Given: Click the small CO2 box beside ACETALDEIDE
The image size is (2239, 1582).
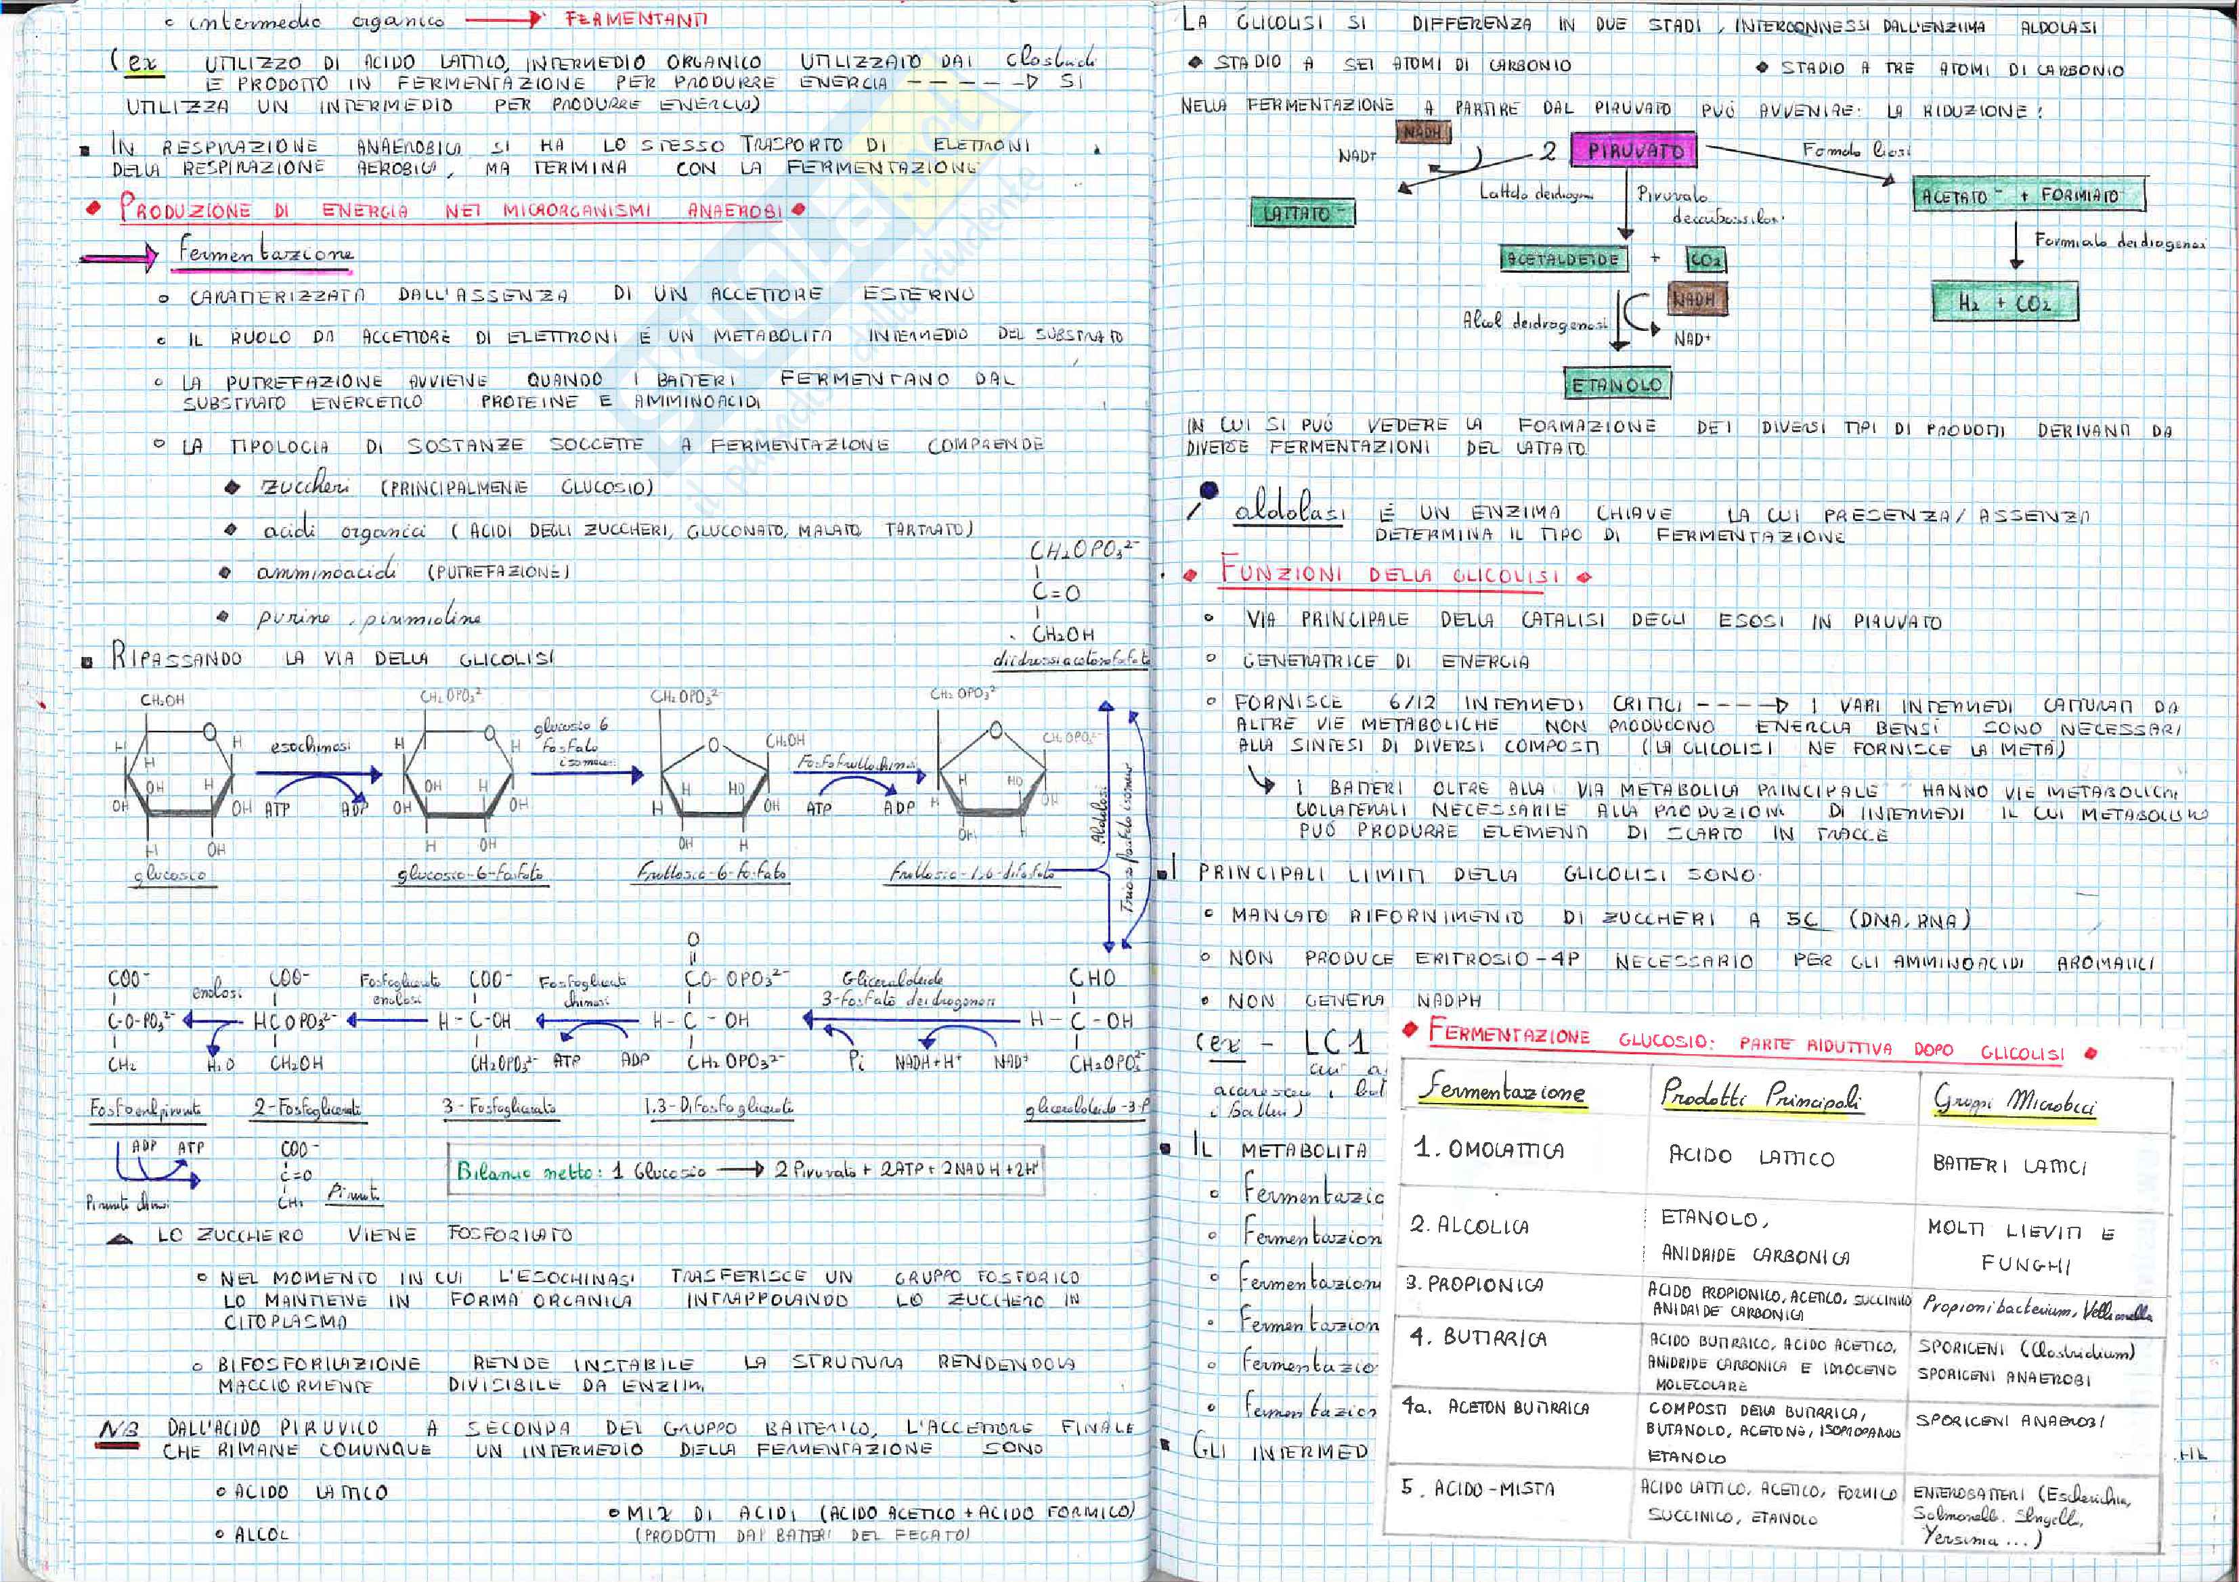Looking at the screenshot, I should click(1705, 259).
